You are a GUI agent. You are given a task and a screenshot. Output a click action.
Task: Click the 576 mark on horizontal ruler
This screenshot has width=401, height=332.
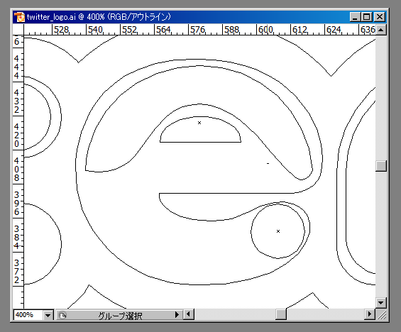(x=197, y=30)
